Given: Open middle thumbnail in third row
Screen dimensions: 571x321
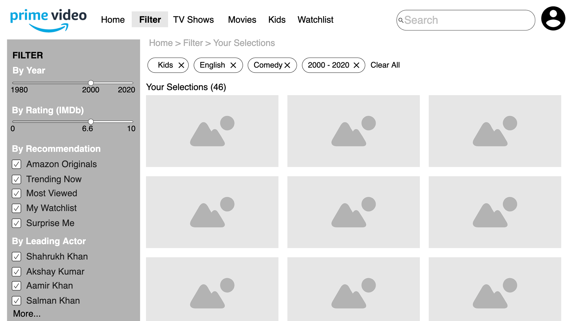Looking at the screenshot, I should pos(354,289).
